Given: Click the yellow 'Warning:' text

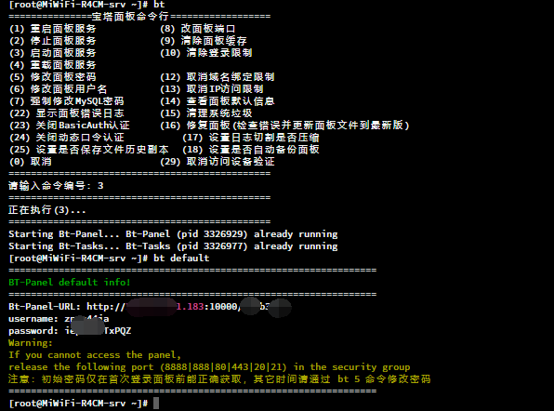Looking at the screenshot, I should tap(31, 343).
